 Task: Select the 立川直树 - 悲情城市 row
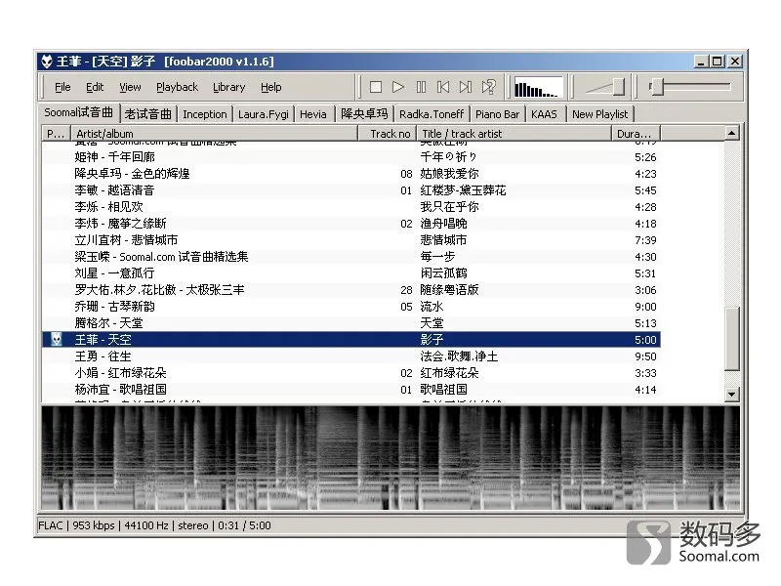pos(351,240)
